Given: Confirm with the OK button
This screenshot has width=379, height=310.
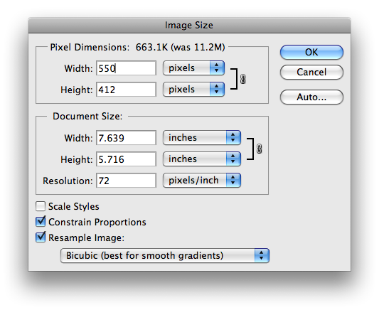Looking at the screenshot, I should (311, 52).
